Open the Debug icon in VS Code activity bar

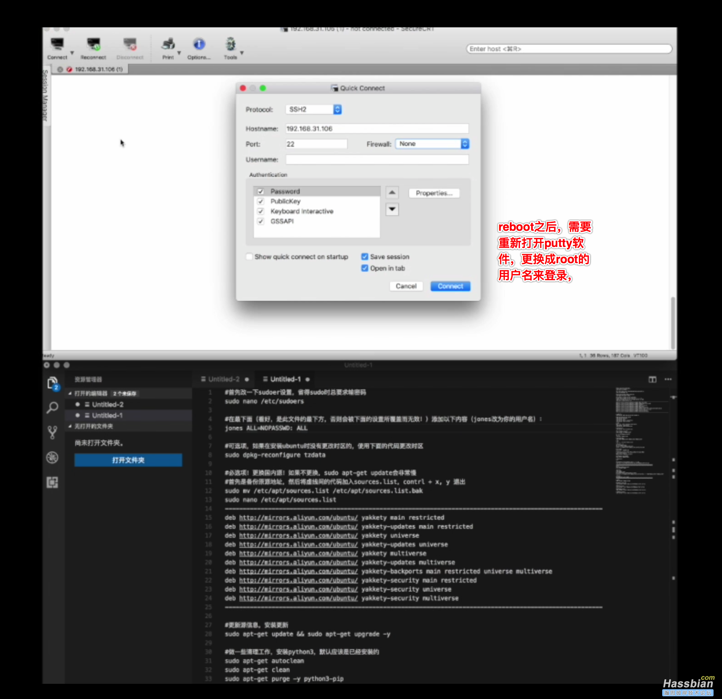tap(53, 457)
